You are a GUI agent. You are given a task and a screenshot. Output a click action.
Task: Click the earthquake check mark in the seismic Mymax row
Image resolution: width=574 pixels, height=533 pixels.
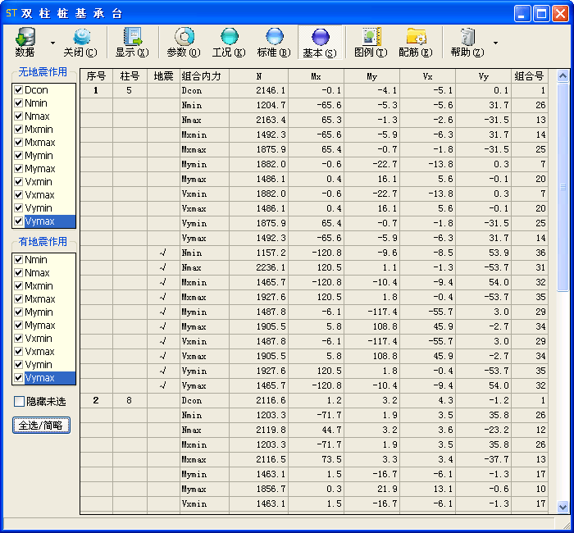click(x=163, y=326)
